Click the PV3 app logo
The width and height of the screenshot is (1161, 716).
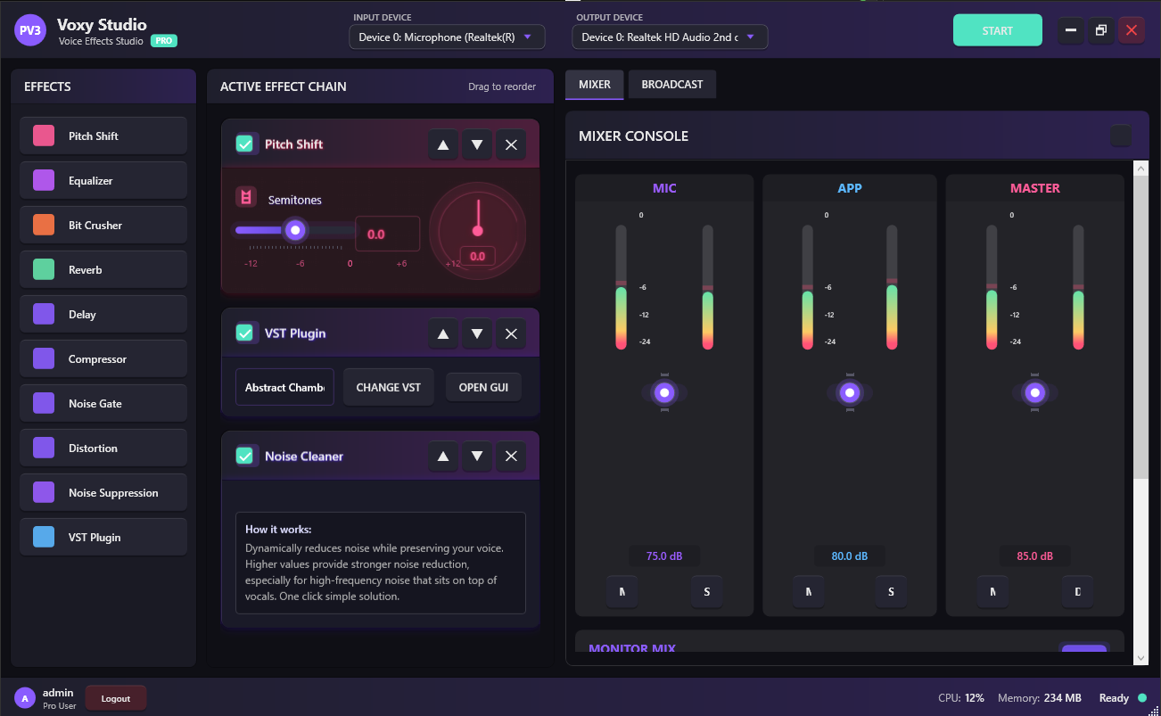pos(30,29)
